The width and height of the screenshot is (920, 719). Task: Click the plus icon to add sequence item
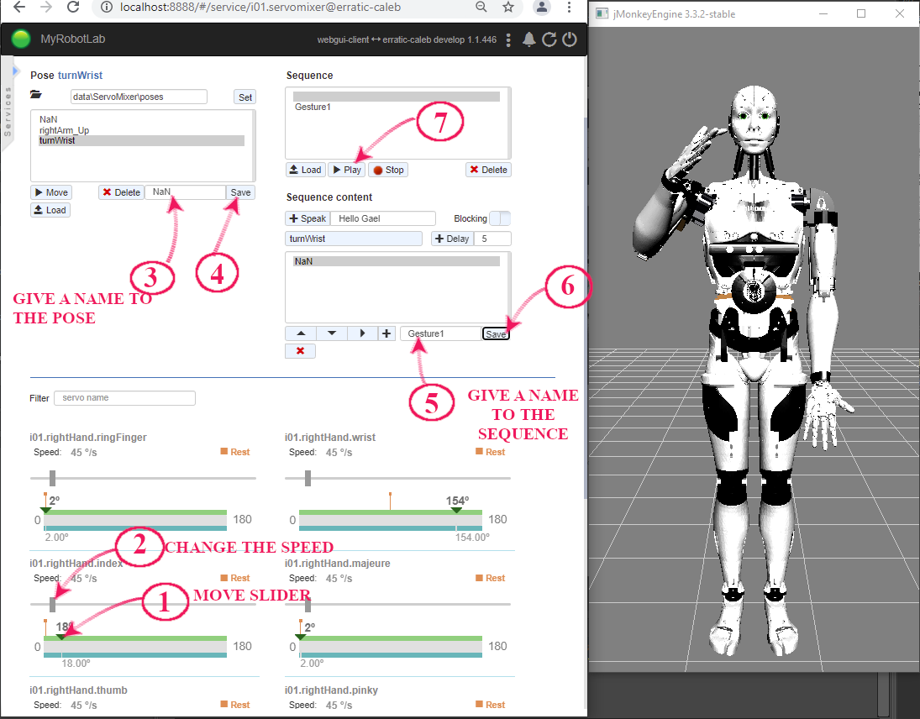pos(386,333)
